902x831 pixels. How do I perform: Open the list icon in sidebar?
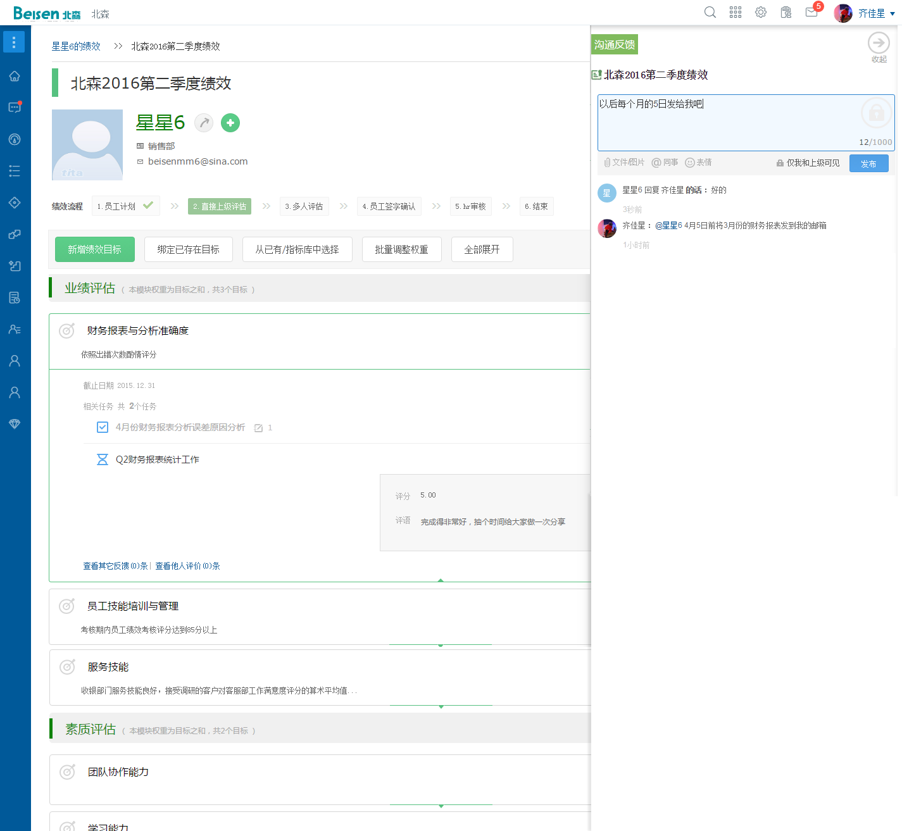15,171
